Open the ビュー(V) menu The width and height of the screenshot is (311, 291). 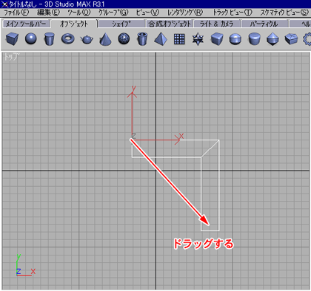tap(147, 12)
